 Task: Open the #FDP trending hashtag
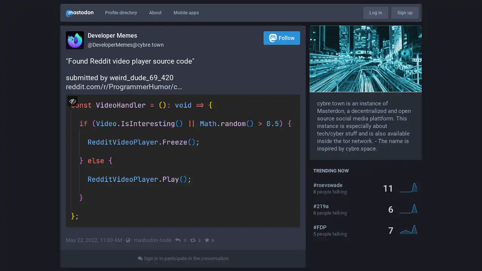click(x=320, y=227)
